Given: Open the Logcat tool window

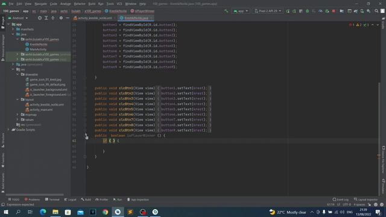Looking at the screenshot, I should coord(70,200).
